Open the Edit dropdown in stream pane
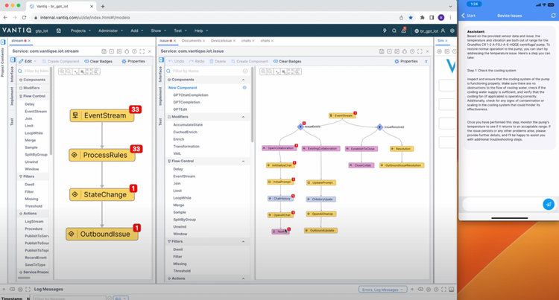The width and height of the screenshot is (559, 300). pyautogui.click(x=28, y=61)
